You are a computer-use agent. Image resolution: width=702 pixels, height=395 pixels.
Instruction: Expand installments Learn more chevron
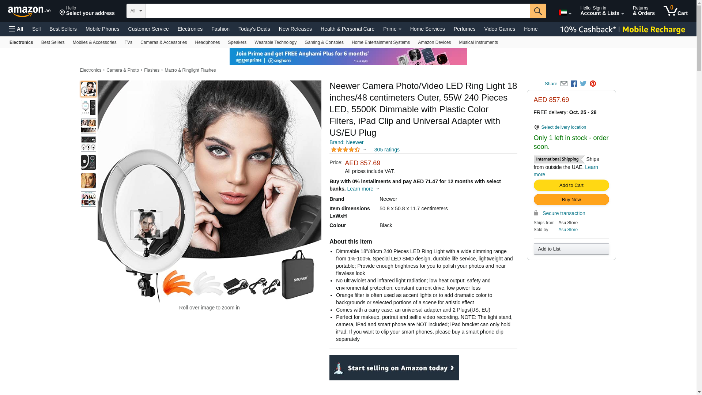pos(378,189)
